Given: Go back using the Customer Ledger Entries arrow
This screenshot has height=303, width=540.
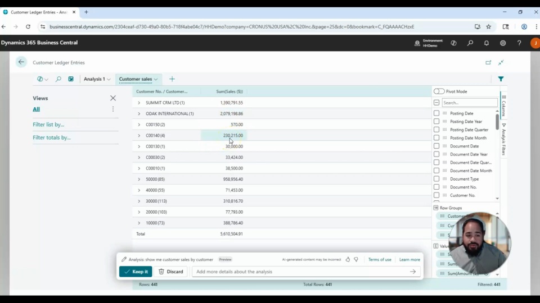Looking at the screenshot, I should (x=21, y=62).
